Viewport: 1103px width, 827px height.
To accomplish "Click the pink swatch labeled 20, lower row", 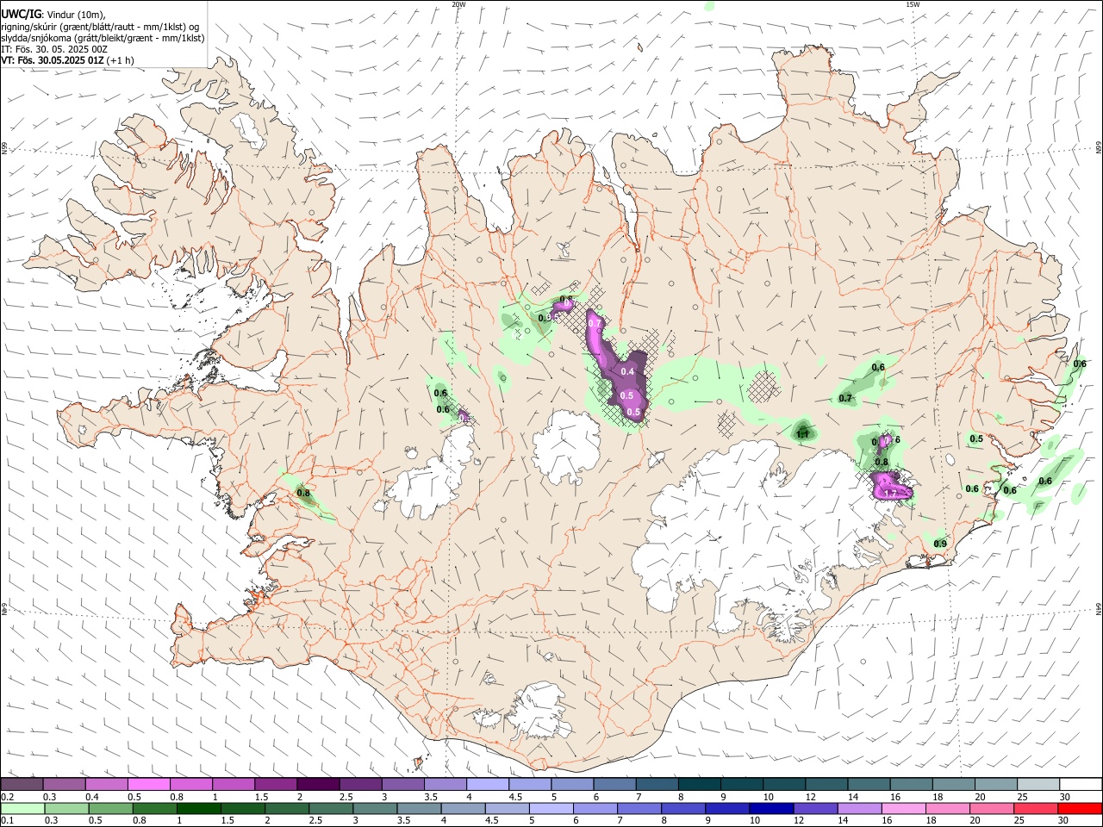I will (x=990, y=808).
